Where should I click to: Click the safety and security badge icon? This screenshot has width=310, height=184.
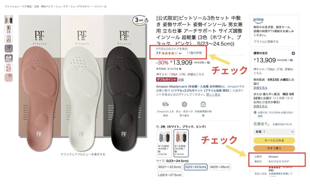[184, 104]
